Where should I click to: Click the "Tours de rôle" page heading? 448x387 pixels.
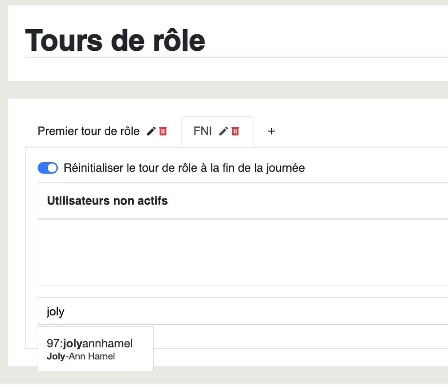[115, 40]
